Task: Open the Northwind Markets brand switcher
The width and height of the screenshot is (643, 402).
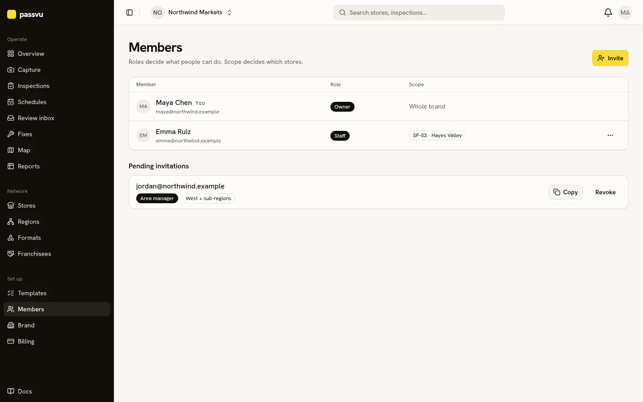Action: [192, 13]
